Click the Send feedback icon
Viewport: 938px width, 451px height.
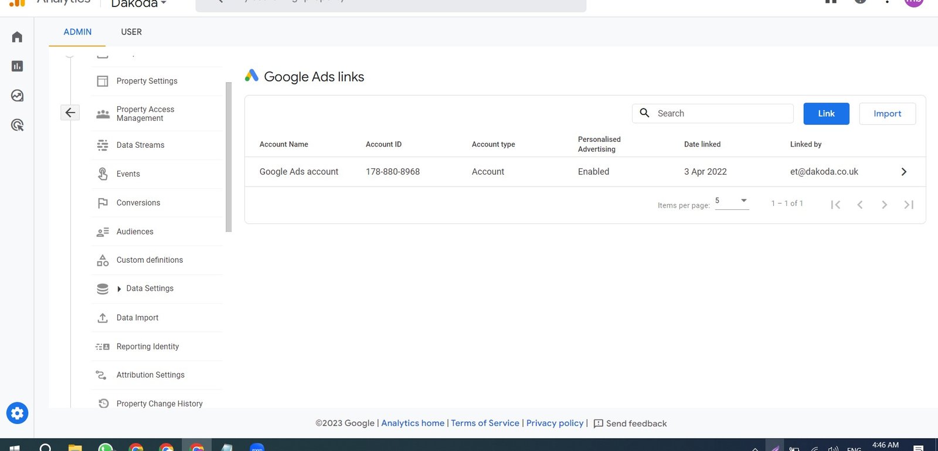pos(599,423)
